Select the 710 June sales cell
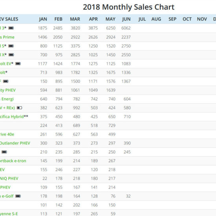This screenshot has height=216, width=216. 127,117
